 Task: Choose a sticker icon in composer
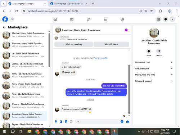click(66, 121)
